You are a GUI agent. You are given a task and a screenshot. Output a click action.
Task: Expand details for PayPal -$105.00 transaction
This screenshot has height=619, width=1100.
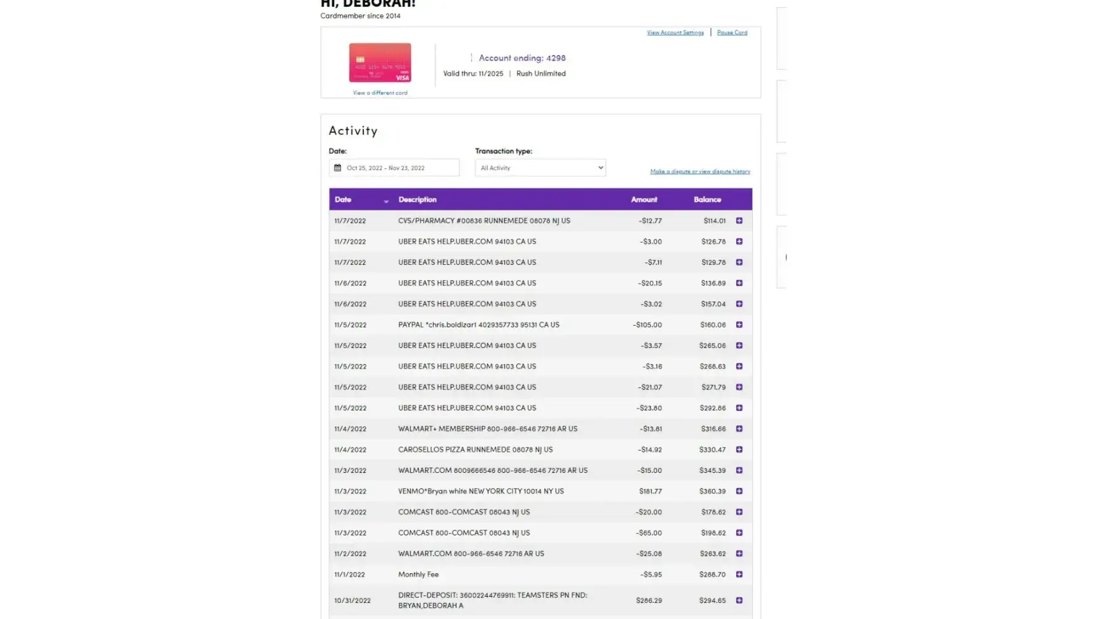coord(739,325)
